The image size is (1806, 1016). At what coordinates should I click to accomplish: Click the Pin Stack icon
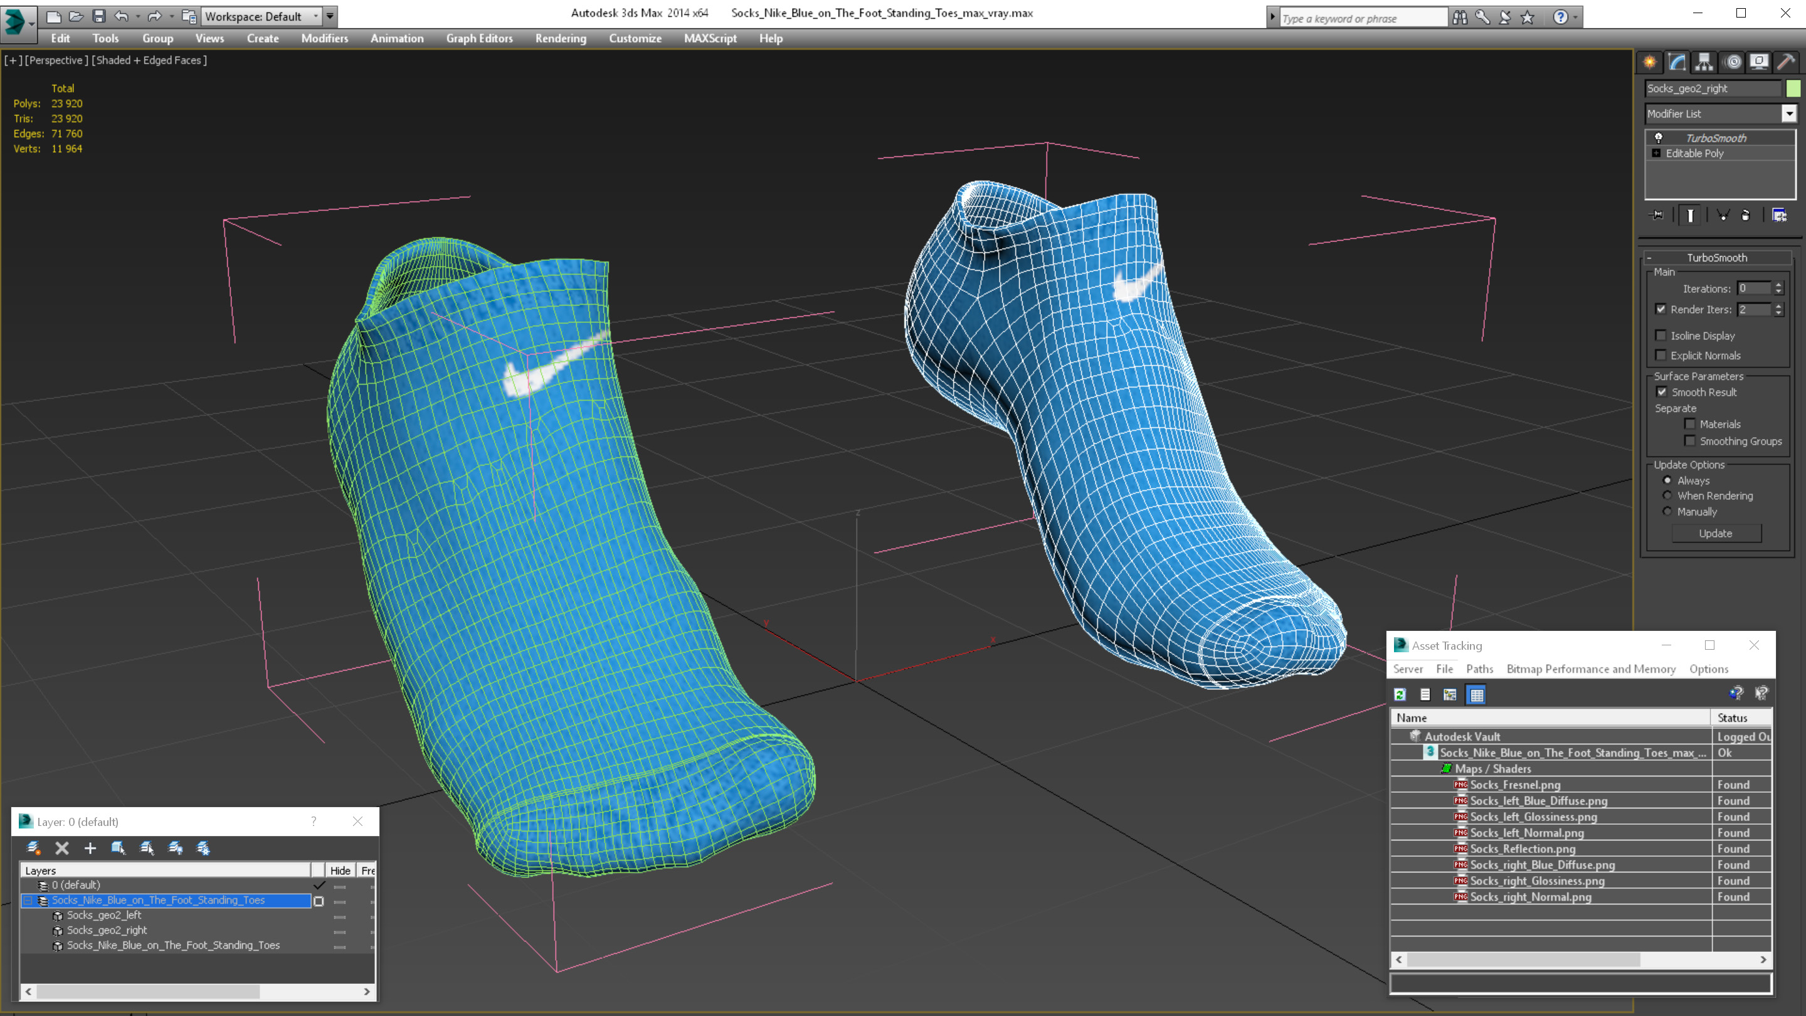click(1657, 215)
